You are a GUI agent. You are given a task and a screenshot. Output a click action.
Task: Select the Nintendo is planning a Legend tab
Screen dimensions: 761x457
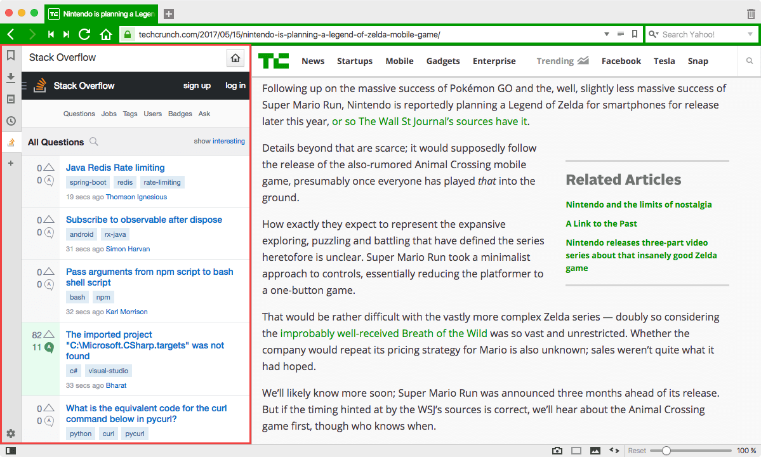coord(102,13)
